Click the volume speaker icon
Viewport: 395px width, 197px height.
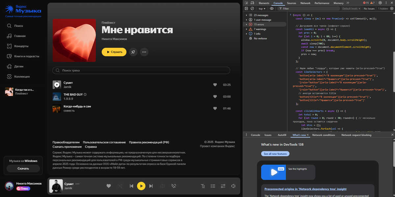(x=233, y=186)
